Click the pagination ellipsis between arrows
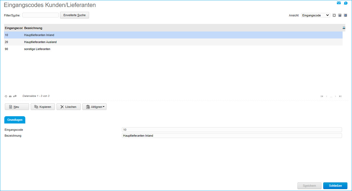Screen dimensions: 352x191 click(x=331, y=97)
